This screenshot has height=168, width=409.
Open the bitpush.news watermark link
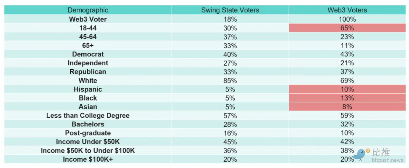[x=387, y=160]
